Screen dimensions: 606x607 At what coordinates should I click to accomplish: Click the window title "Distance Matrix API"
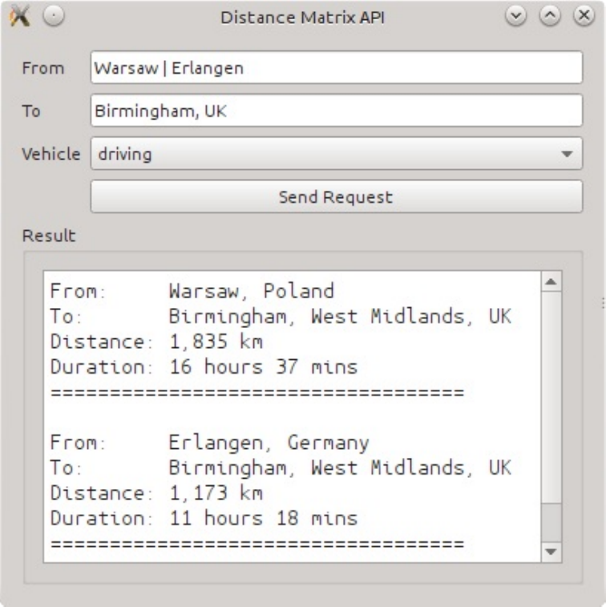[x=303, y=18]
